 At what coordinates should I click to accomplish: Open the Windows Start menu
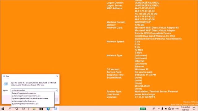[3, 109]
